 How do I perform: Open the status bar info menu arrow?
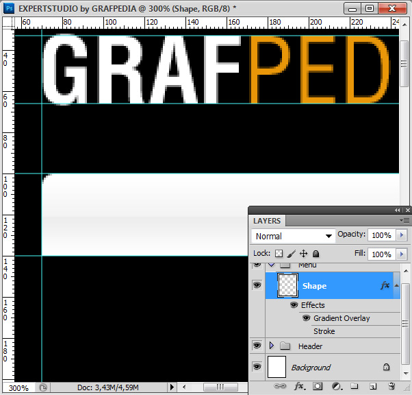(172, 387)
